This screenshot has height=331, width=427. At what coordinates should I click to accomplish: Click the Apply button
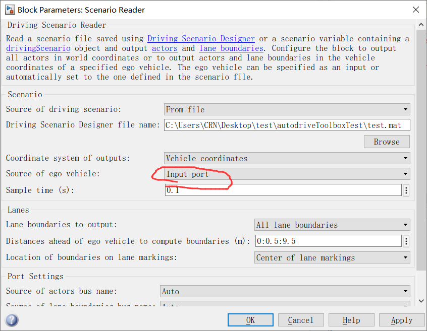tap(402, 320)
